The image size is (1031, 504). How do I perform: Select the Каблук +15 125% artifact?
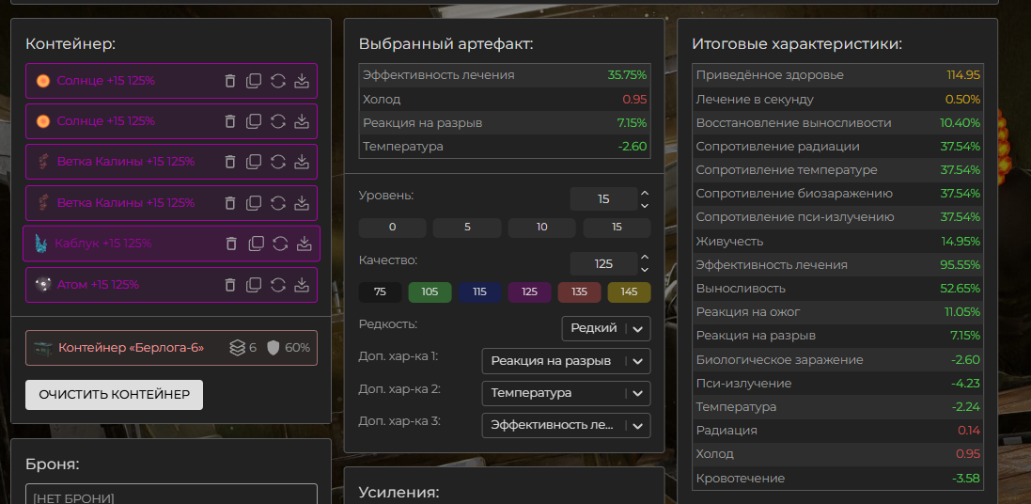click(103, 244)
